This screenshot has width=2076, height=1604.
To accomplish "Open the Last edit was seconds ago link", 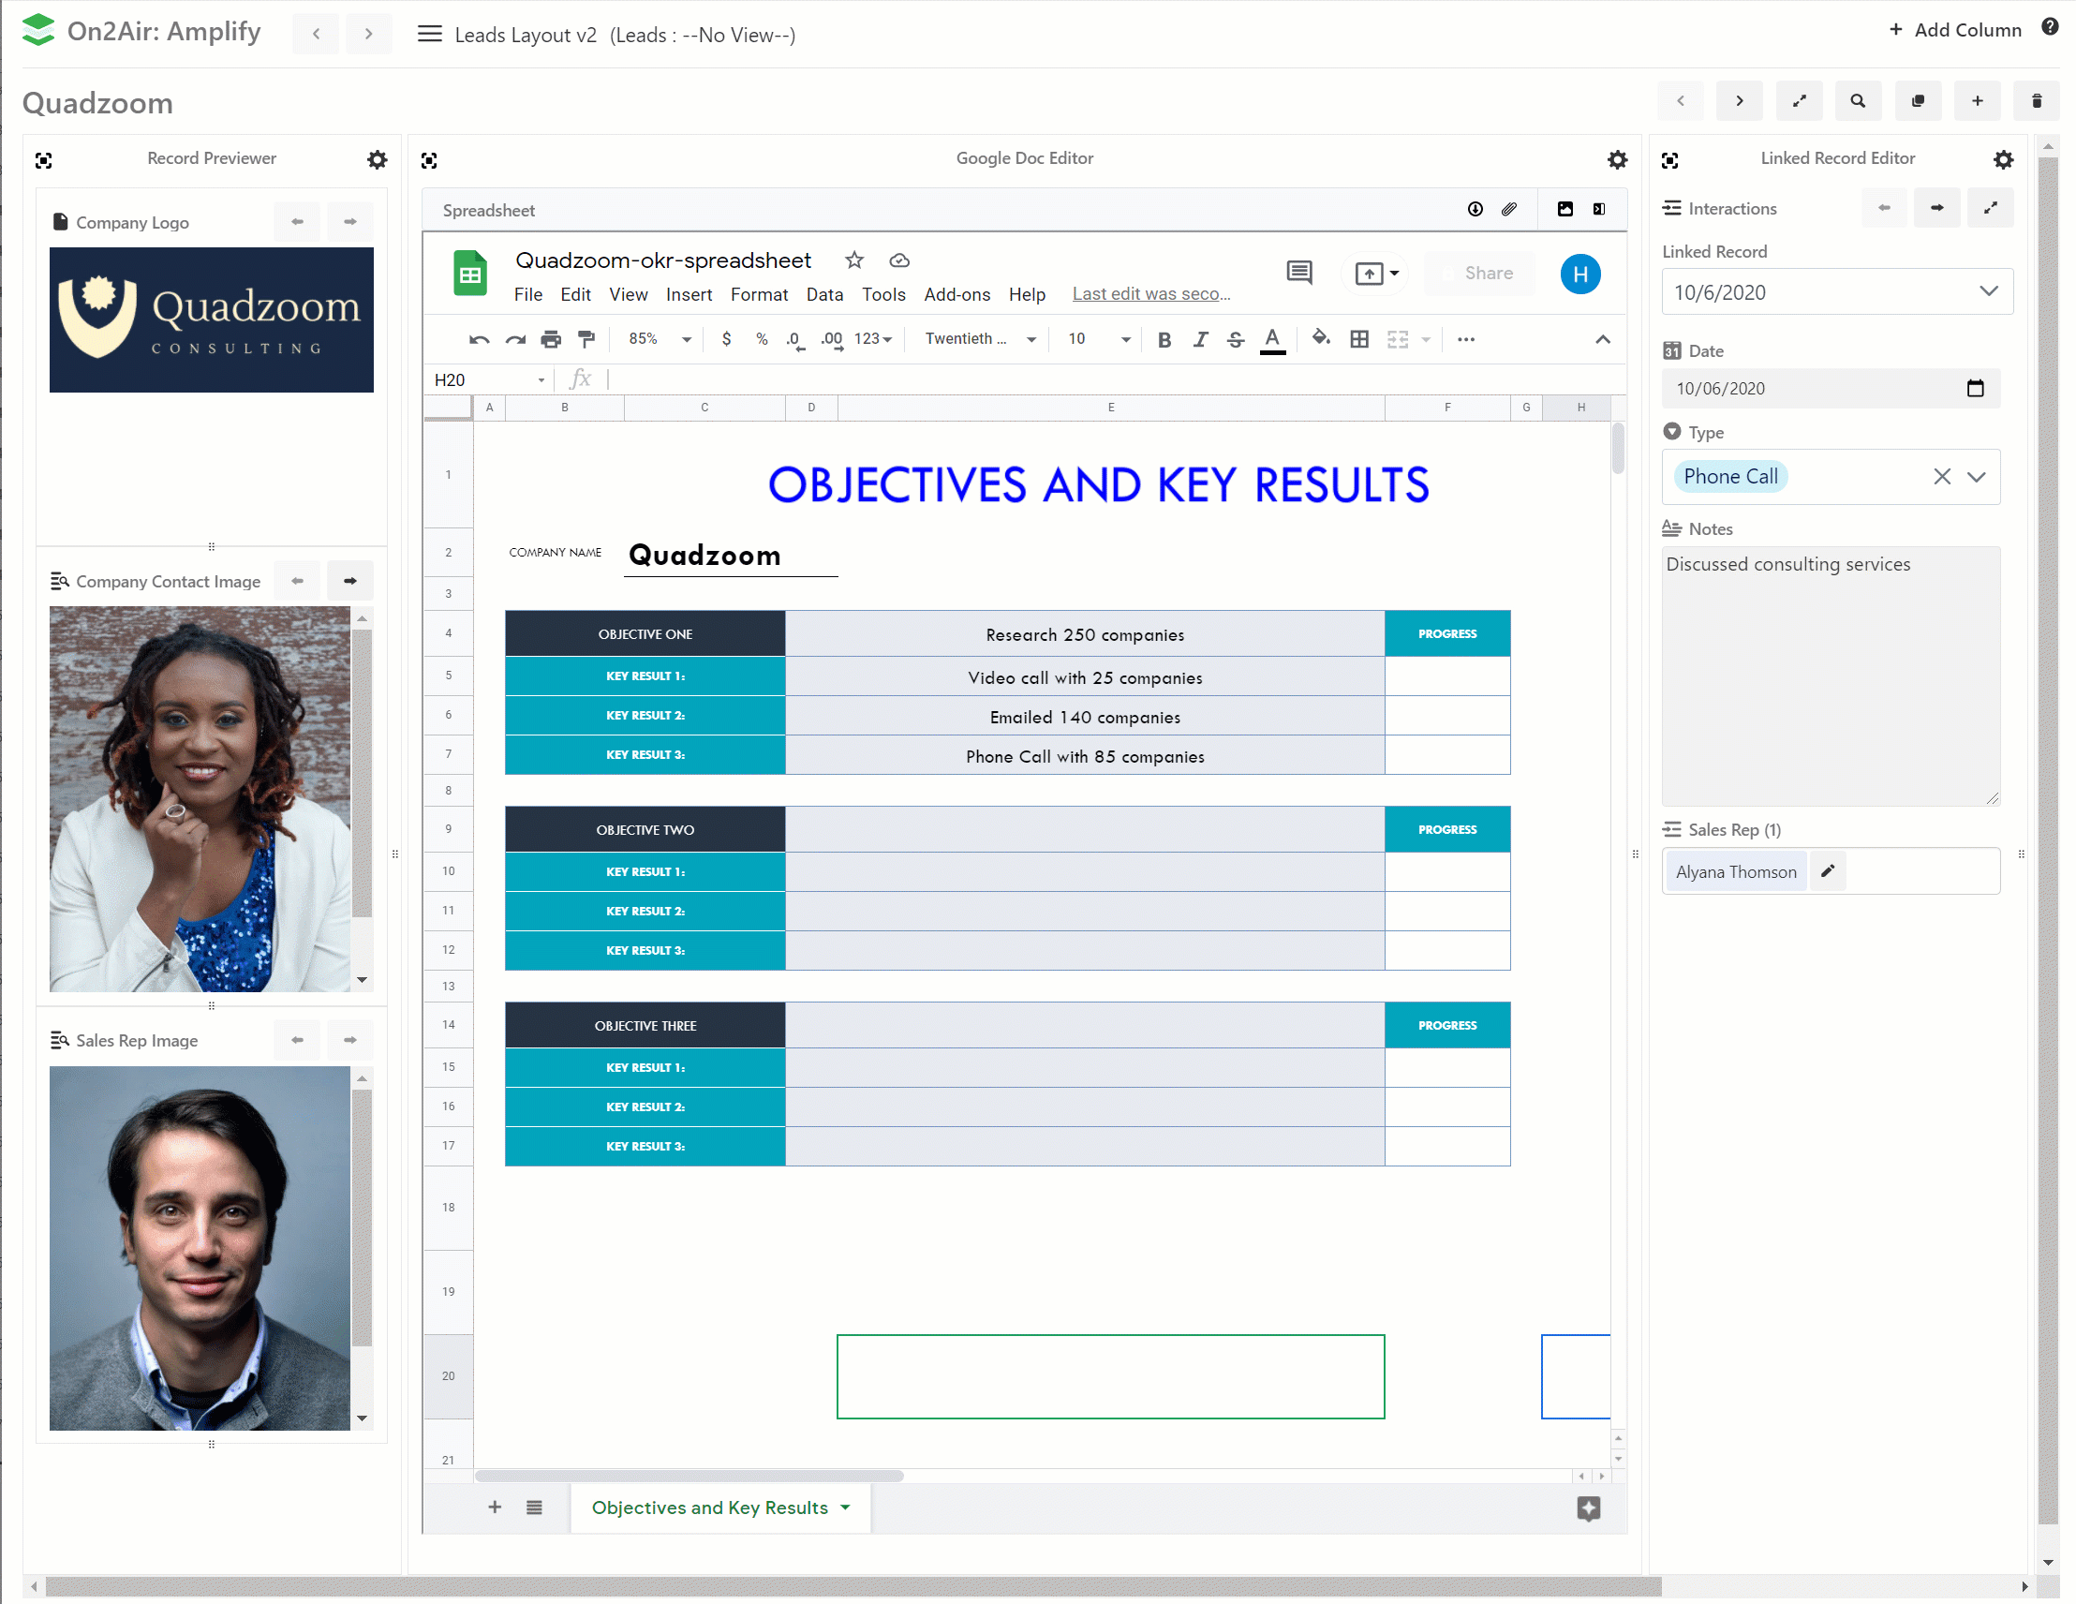I will pyautogui.click(x=1150, y=295).
